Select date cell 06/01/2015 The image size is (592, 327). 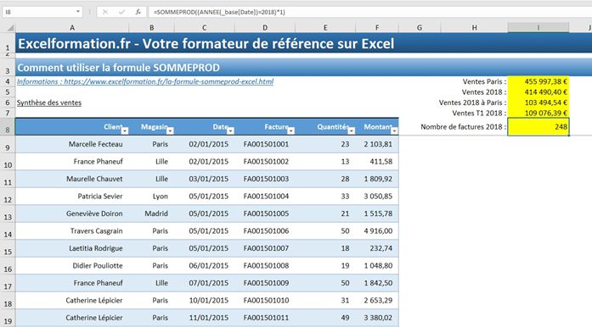pos(204,266)
